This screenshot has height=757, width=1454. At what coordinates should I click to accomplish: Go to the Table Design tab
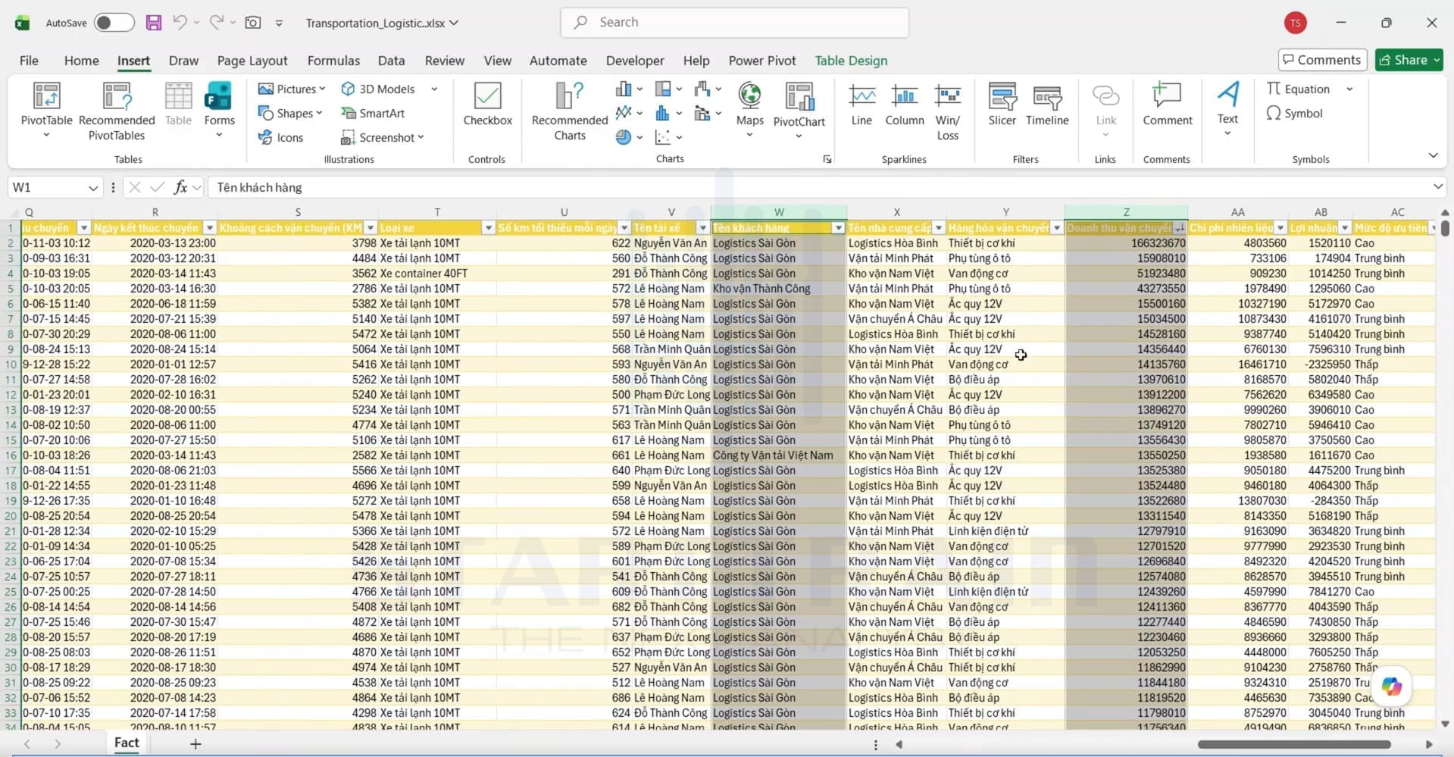[x=851, y=61]
